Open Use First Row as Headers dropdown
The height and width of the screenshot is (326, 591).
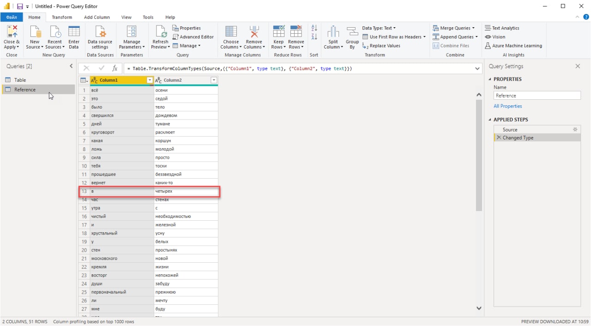click(x=394, y=37)
